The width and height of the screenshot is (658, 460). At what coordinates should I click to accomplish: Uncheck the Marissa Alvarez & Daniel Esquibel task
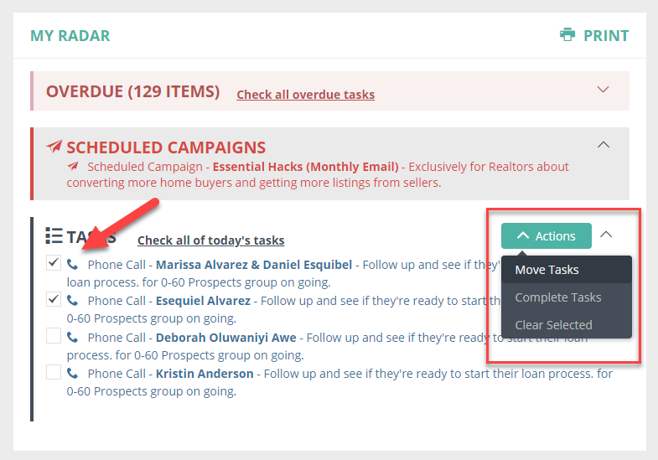[x=54, y=263]
